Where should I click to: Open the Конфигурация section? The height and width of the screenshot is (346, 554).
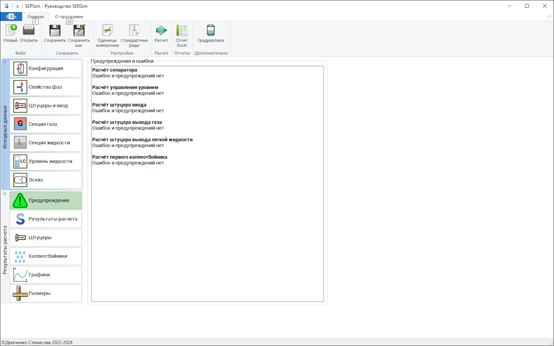[x=46, y=68]
